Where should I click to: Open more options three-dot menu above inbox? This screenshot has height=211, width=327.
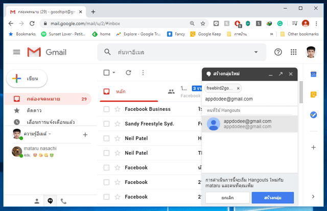pos(143,73)
